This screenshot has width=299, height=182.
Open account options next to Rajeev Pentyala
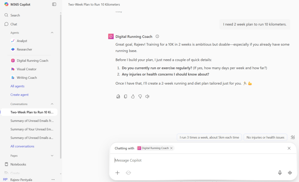click(53, 179)
